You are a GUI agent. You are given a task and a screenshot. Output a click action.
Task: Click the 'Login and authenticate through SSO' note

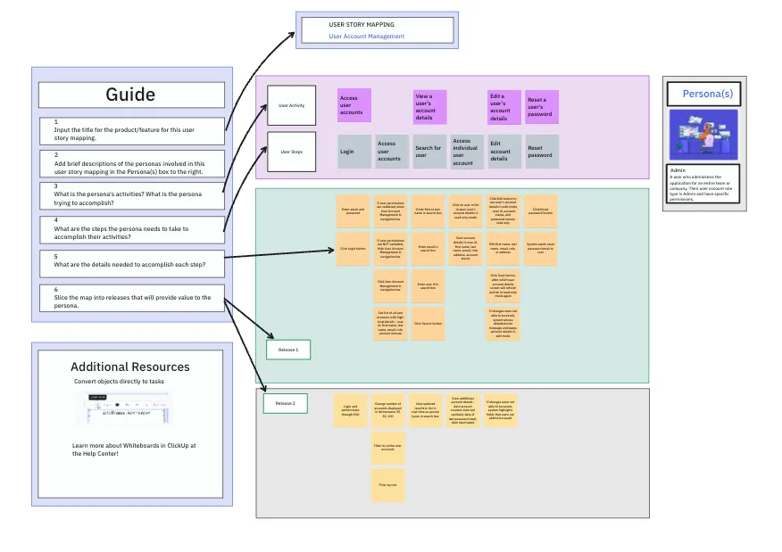pos(350,410)
